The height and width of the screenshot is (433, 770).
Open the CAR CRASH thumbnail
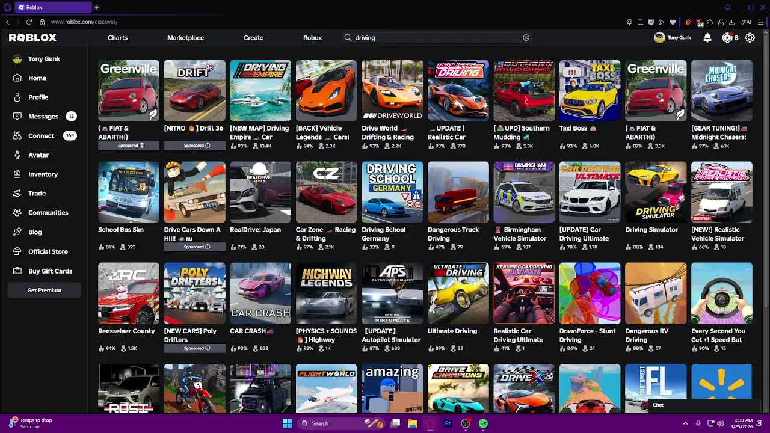[260, 293]
